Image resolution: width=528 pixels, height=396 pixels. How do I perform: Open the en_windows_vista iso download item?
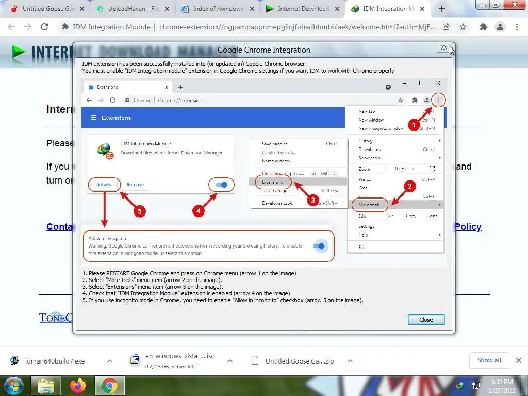(x=180, y=360)
